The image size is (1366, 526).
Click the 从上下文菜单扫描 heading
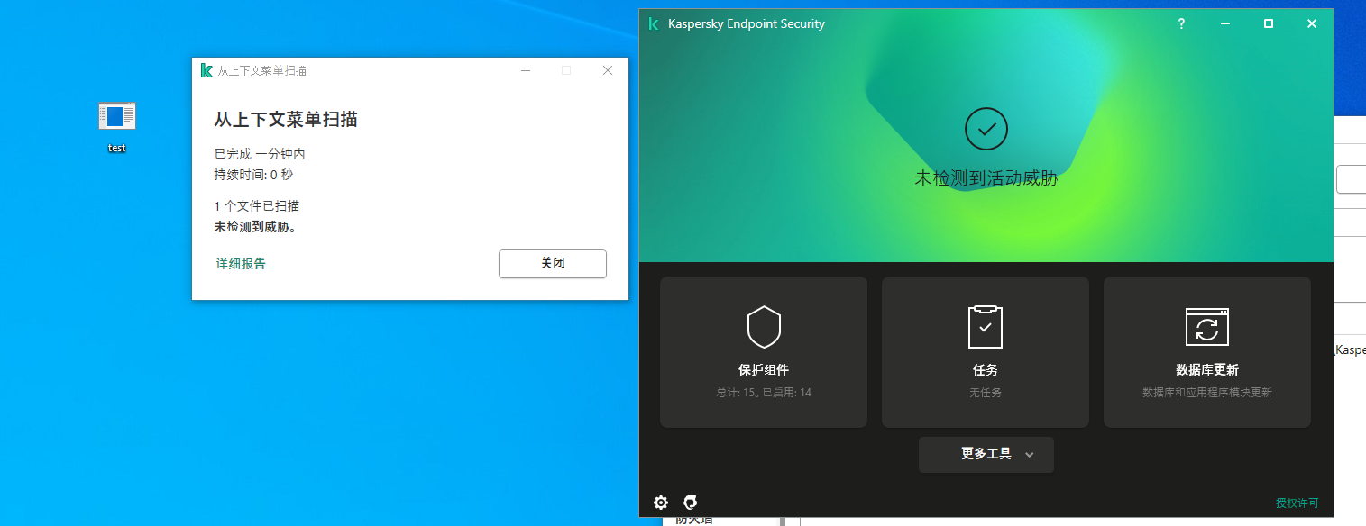286,120
